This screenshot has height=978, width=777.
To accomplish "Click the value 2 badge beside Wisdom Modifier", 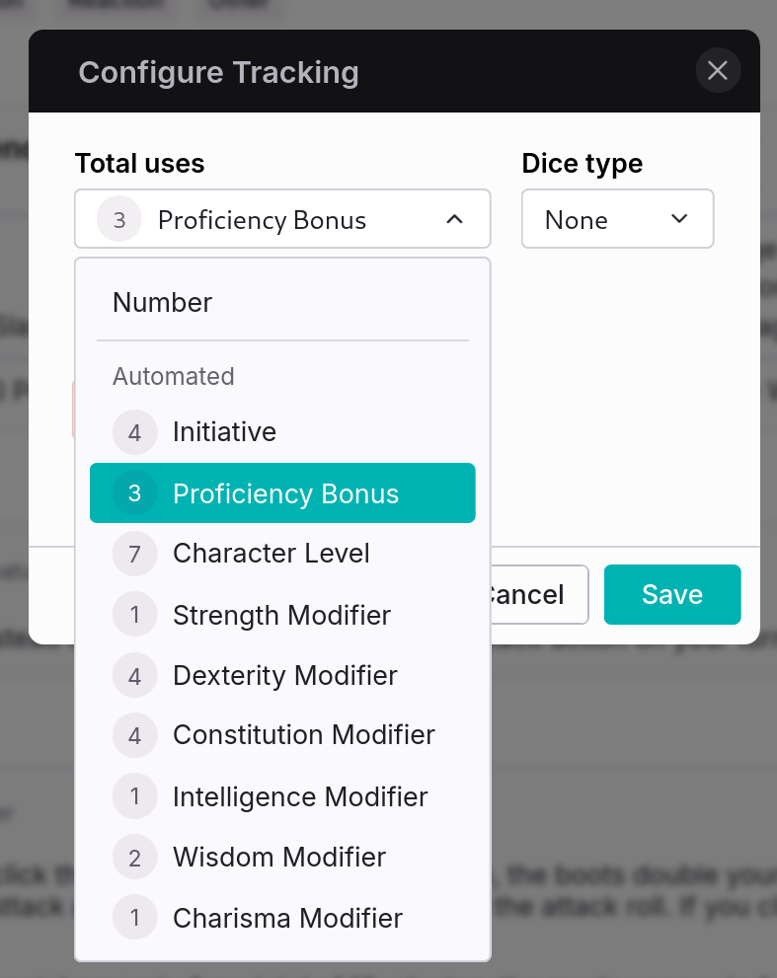I will point(135,858).
